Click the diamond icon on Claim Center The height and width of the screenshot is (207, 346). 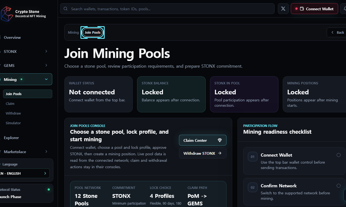point(220,140)
